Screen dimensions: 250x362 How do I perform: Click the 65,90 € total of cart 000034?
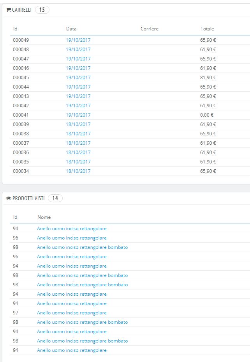(x=208, y=171)
